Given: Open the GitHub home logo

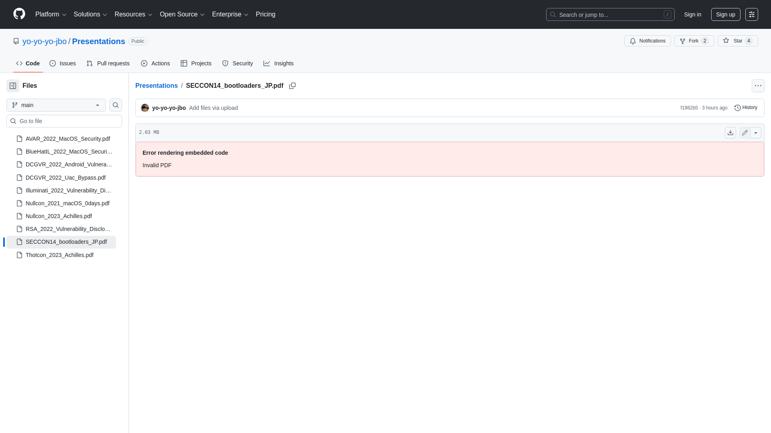Looking at the screenshot, I should [x=19, y=14].
